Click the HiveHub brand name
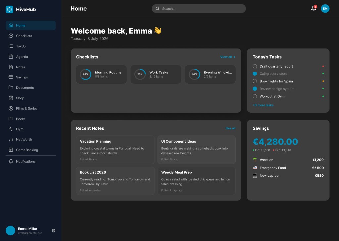The height and width of the screenshot is (241, 339). [x=26, y=9]
